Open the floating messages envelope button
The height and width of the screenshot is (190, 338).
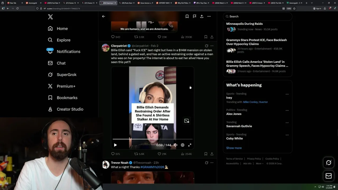coord(328,176)
